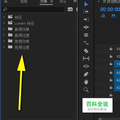Select the Zoom magnifier tool
The height and width of the screenshot is (120, 120).
tap(86, 90)
